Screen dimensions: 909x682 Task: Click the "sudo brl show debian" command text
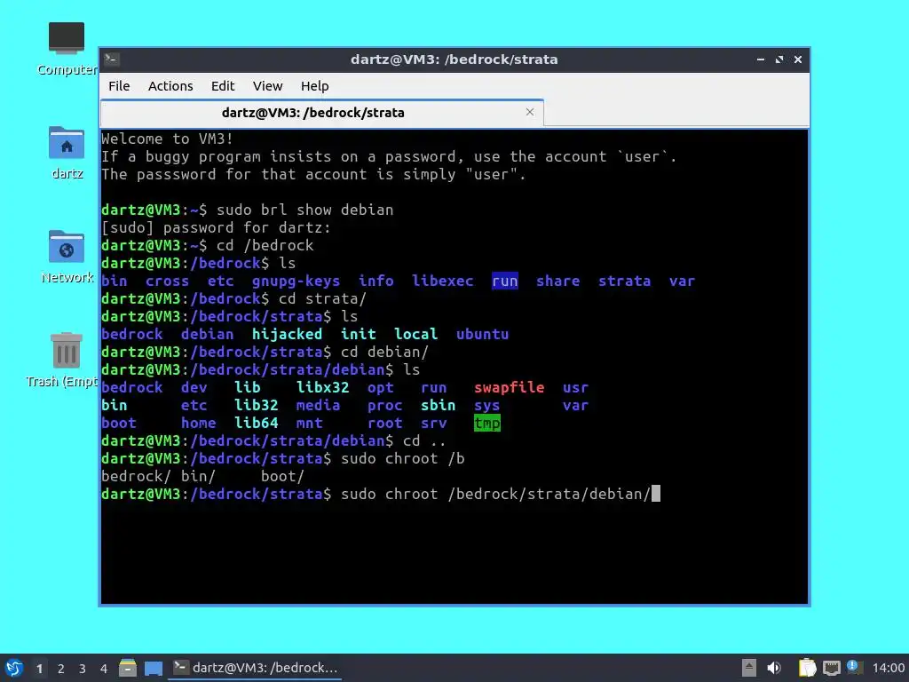305,210
